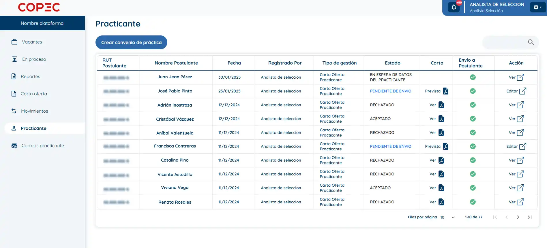
Task: Open the notifications bell icon
Action: pos(454,7)
